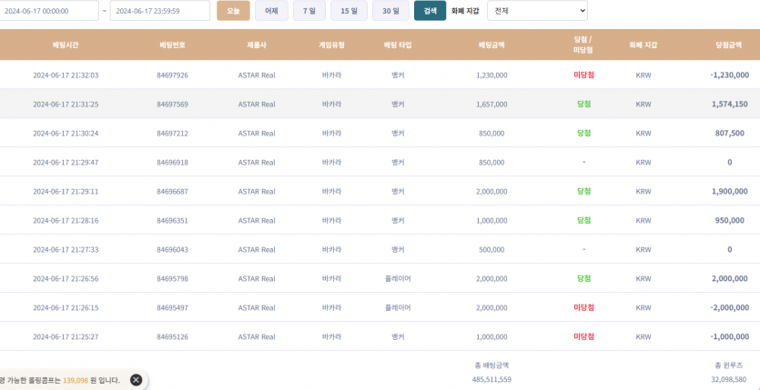
Task: Click 당첨 status in row 84697569
Action: (583, 104)
